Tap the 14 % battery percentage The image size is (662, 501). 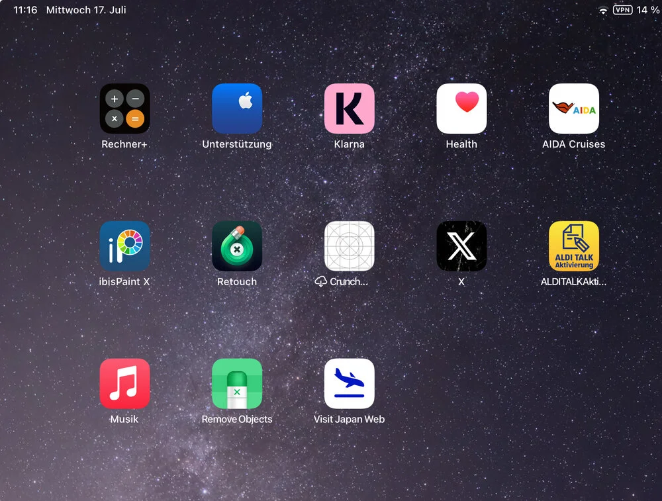(648, 11)
